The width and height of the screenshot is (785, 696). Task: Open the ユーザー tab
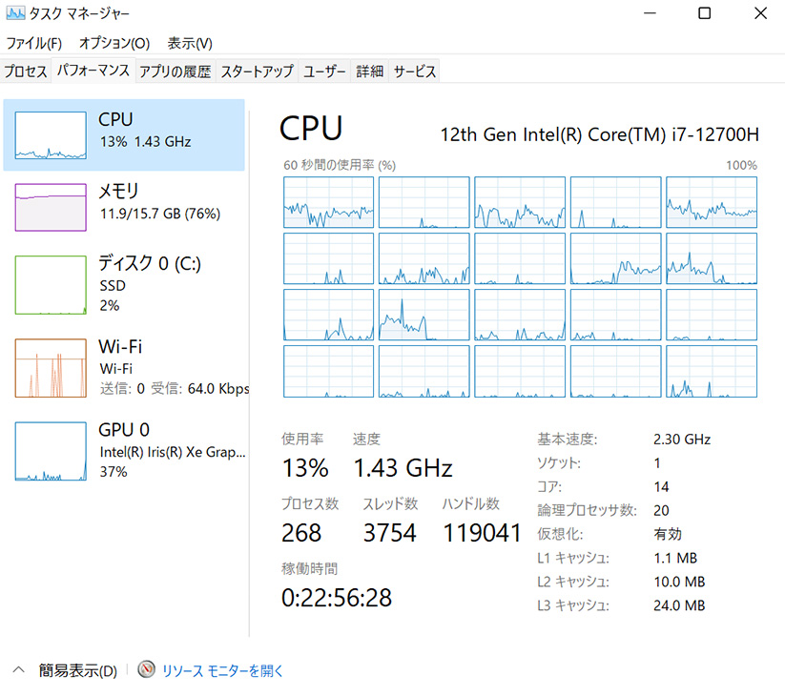[324, 72]
